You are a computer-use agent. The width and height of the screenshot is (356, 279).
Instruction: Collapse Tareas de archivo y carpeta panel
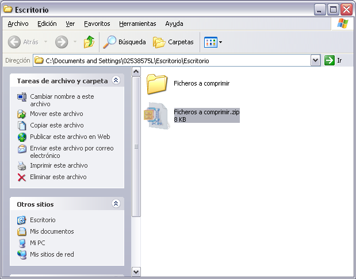coord(116,80)
